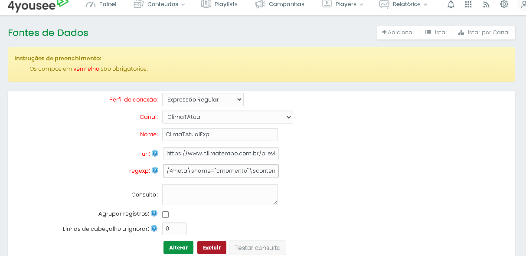Click Relatórios dropdown chevron
The height and width of the screenshot is (256, 526).
pos(425,5)
